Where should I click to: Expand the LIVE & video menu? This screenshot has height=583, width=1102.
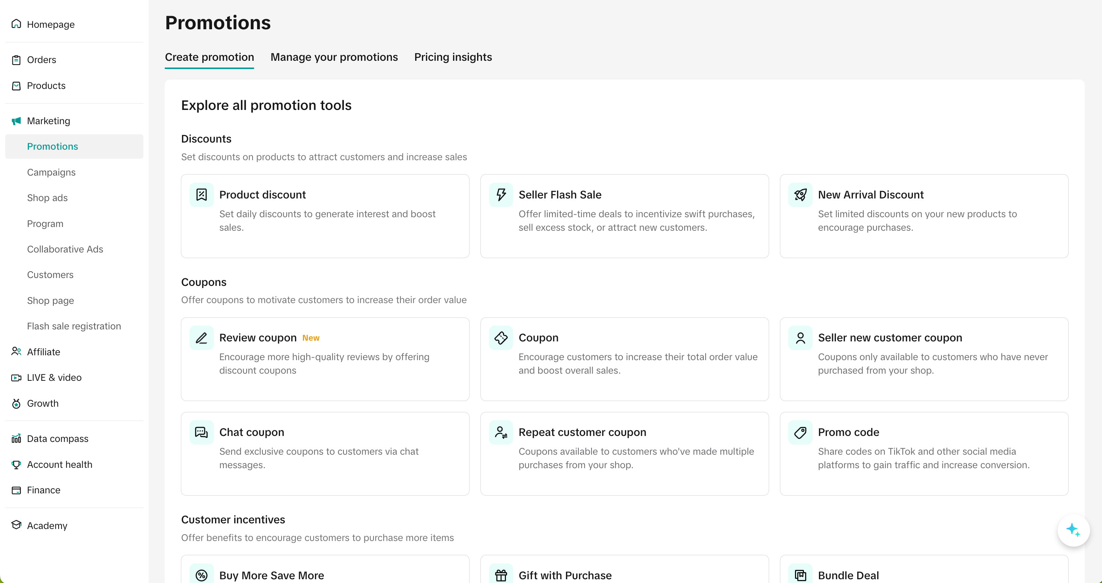click(x=54, y=378)
